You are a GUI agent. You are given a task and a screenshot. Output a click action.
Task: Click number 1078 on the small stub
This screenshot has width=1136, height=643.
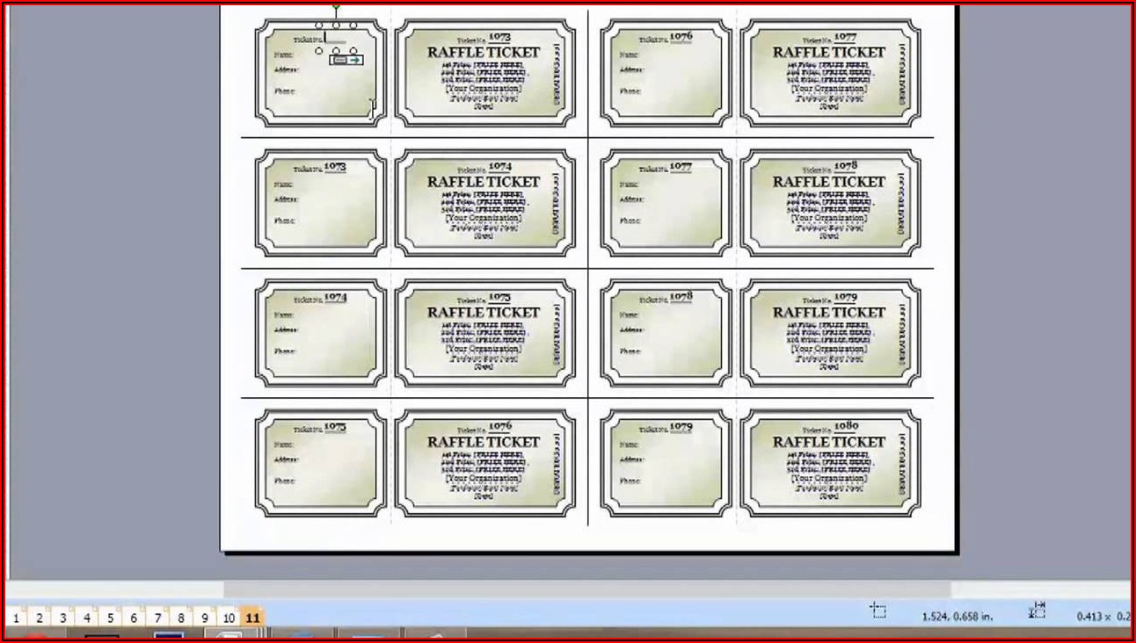tap(681, 297)
